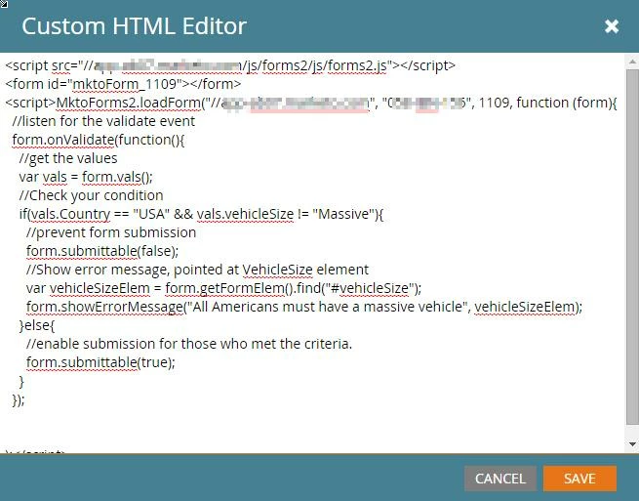Viewport: 639px width, 501px height.
Task: Click the closing '});' line
Action: 19,399
